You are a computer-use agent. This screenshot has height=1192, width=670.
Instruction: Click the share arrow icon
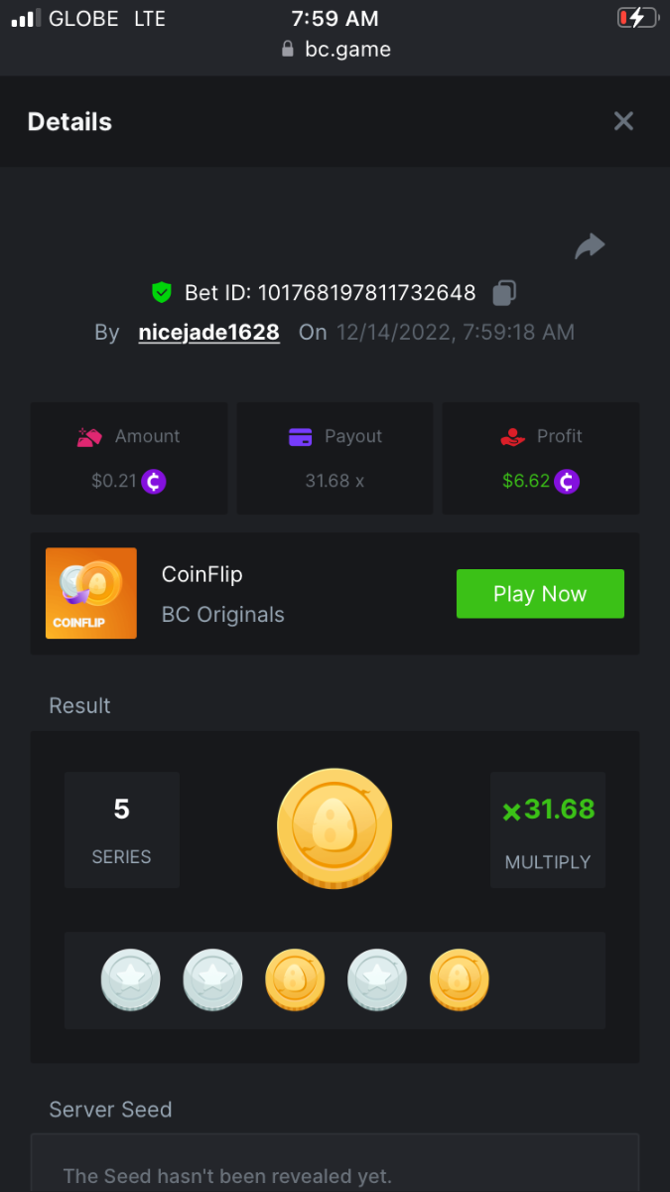pyautogui.click(x=590, y=245)
